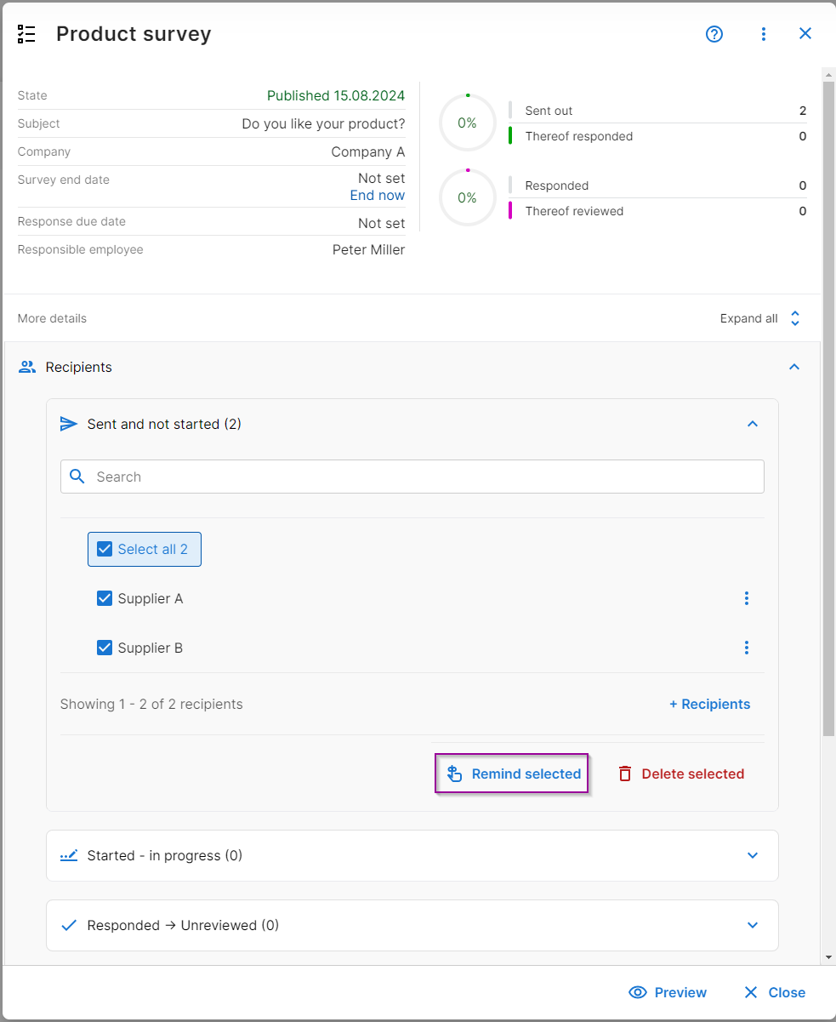Image resolution: width=836 pixels, height=1022 pixels.
Task: Uncheck the Supplier B checkbox
Action: coord(105,648)
